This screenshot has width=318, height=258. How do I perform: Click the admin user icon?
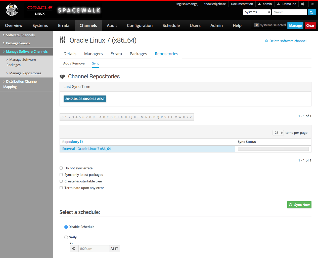point(259,4)
